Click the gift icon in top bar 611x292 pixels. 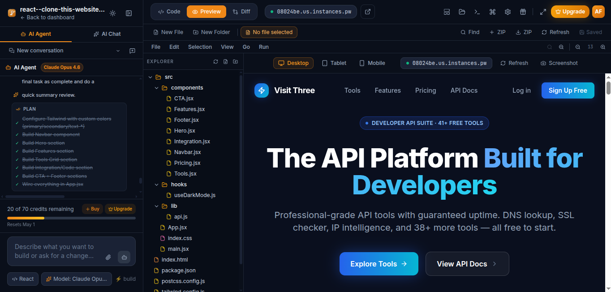click(x=523, y=12)
